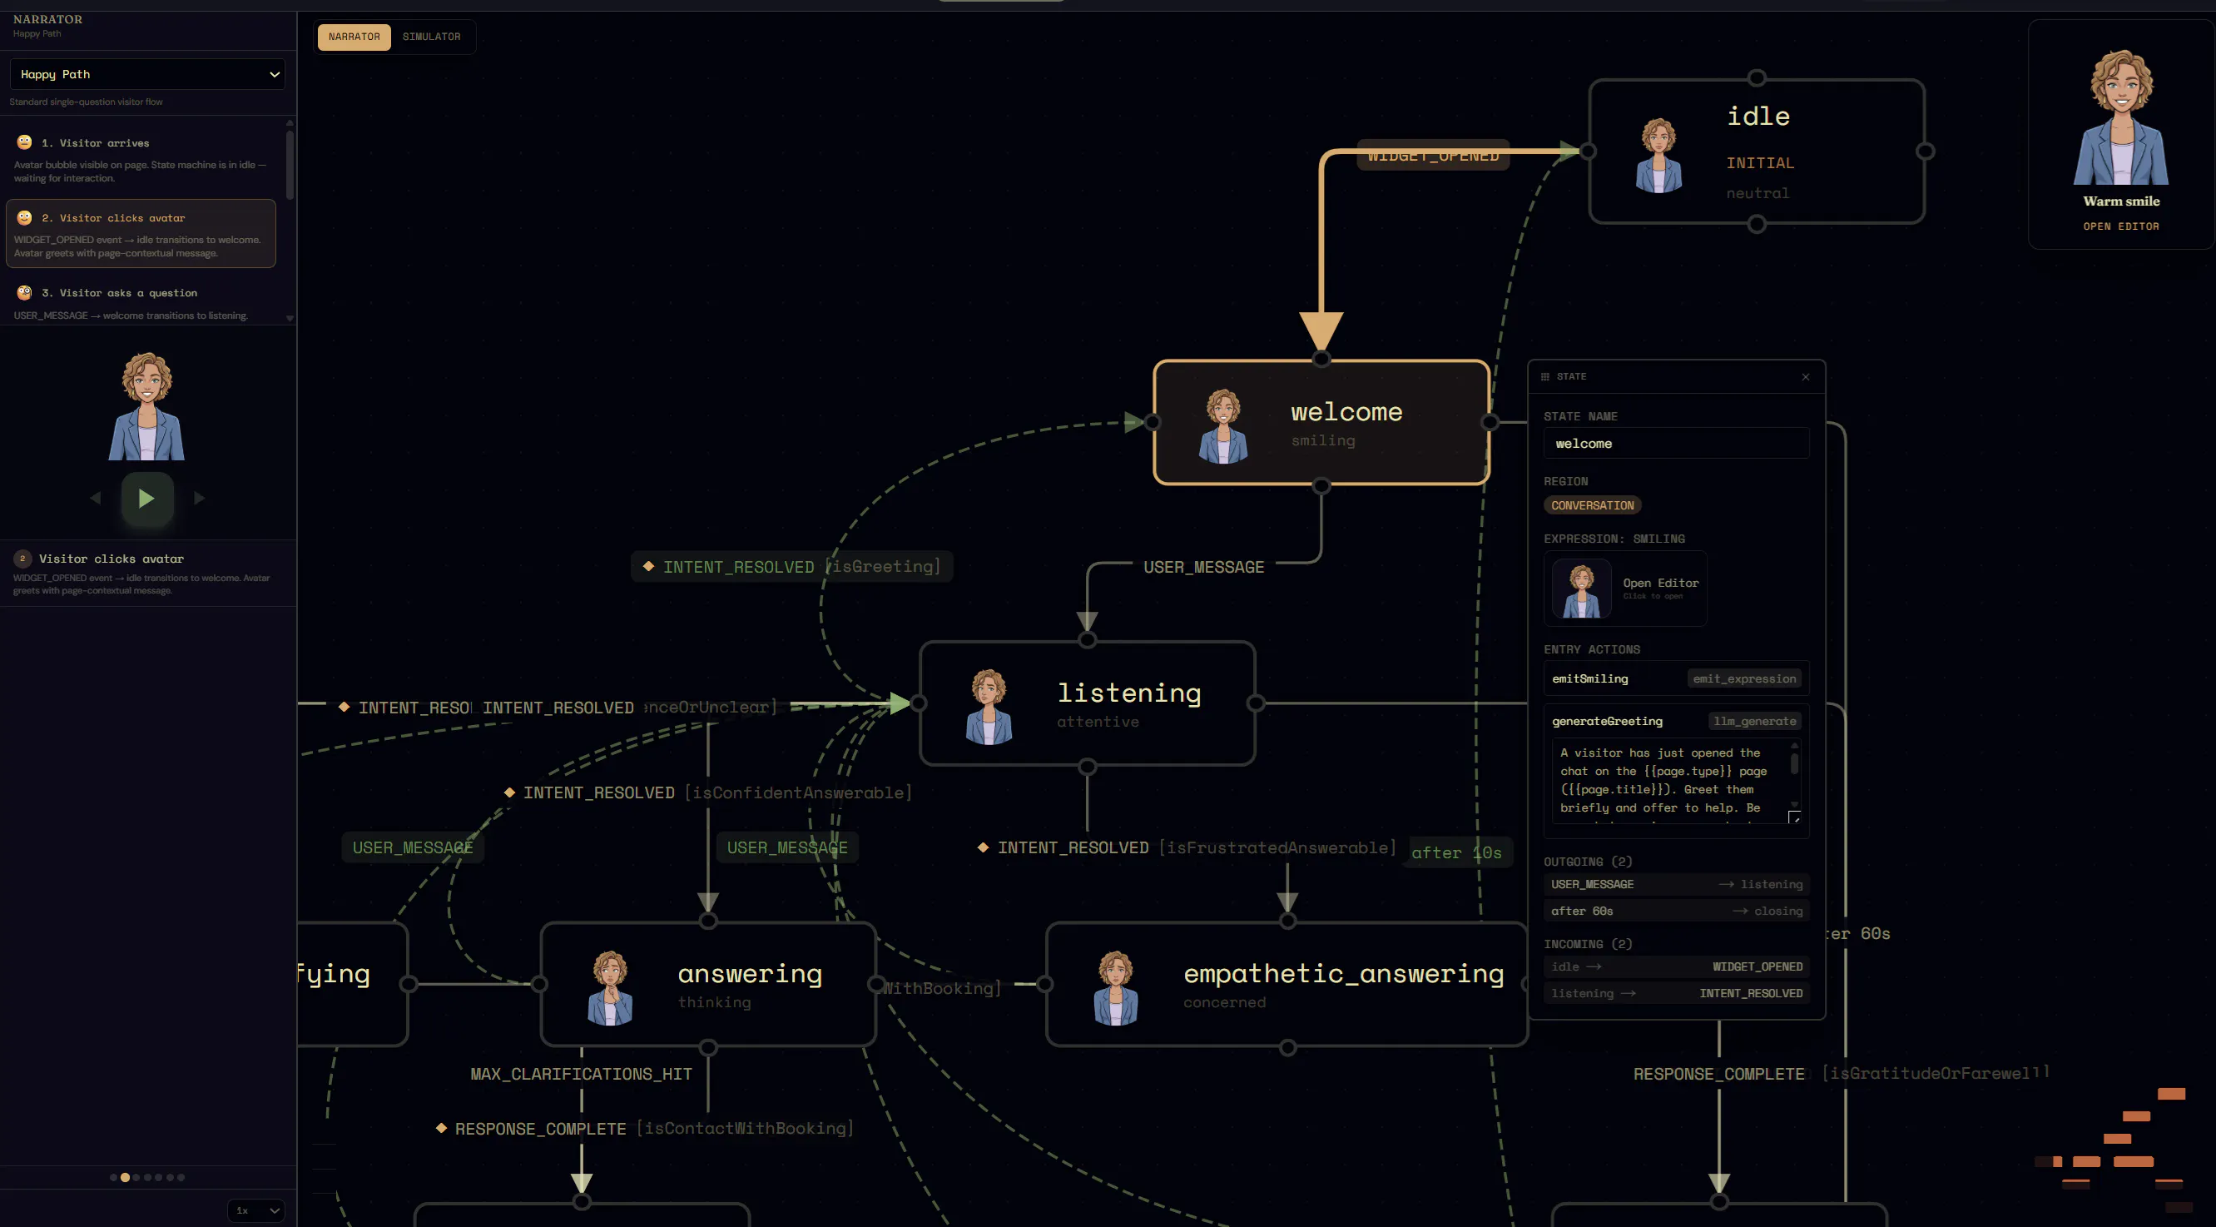Select the listening state node

click(x=1088, y=703)
